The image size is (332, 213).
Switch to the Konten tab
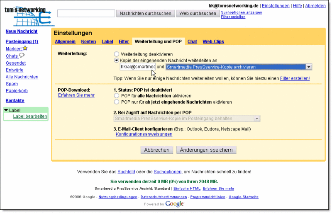coord(88,41)
